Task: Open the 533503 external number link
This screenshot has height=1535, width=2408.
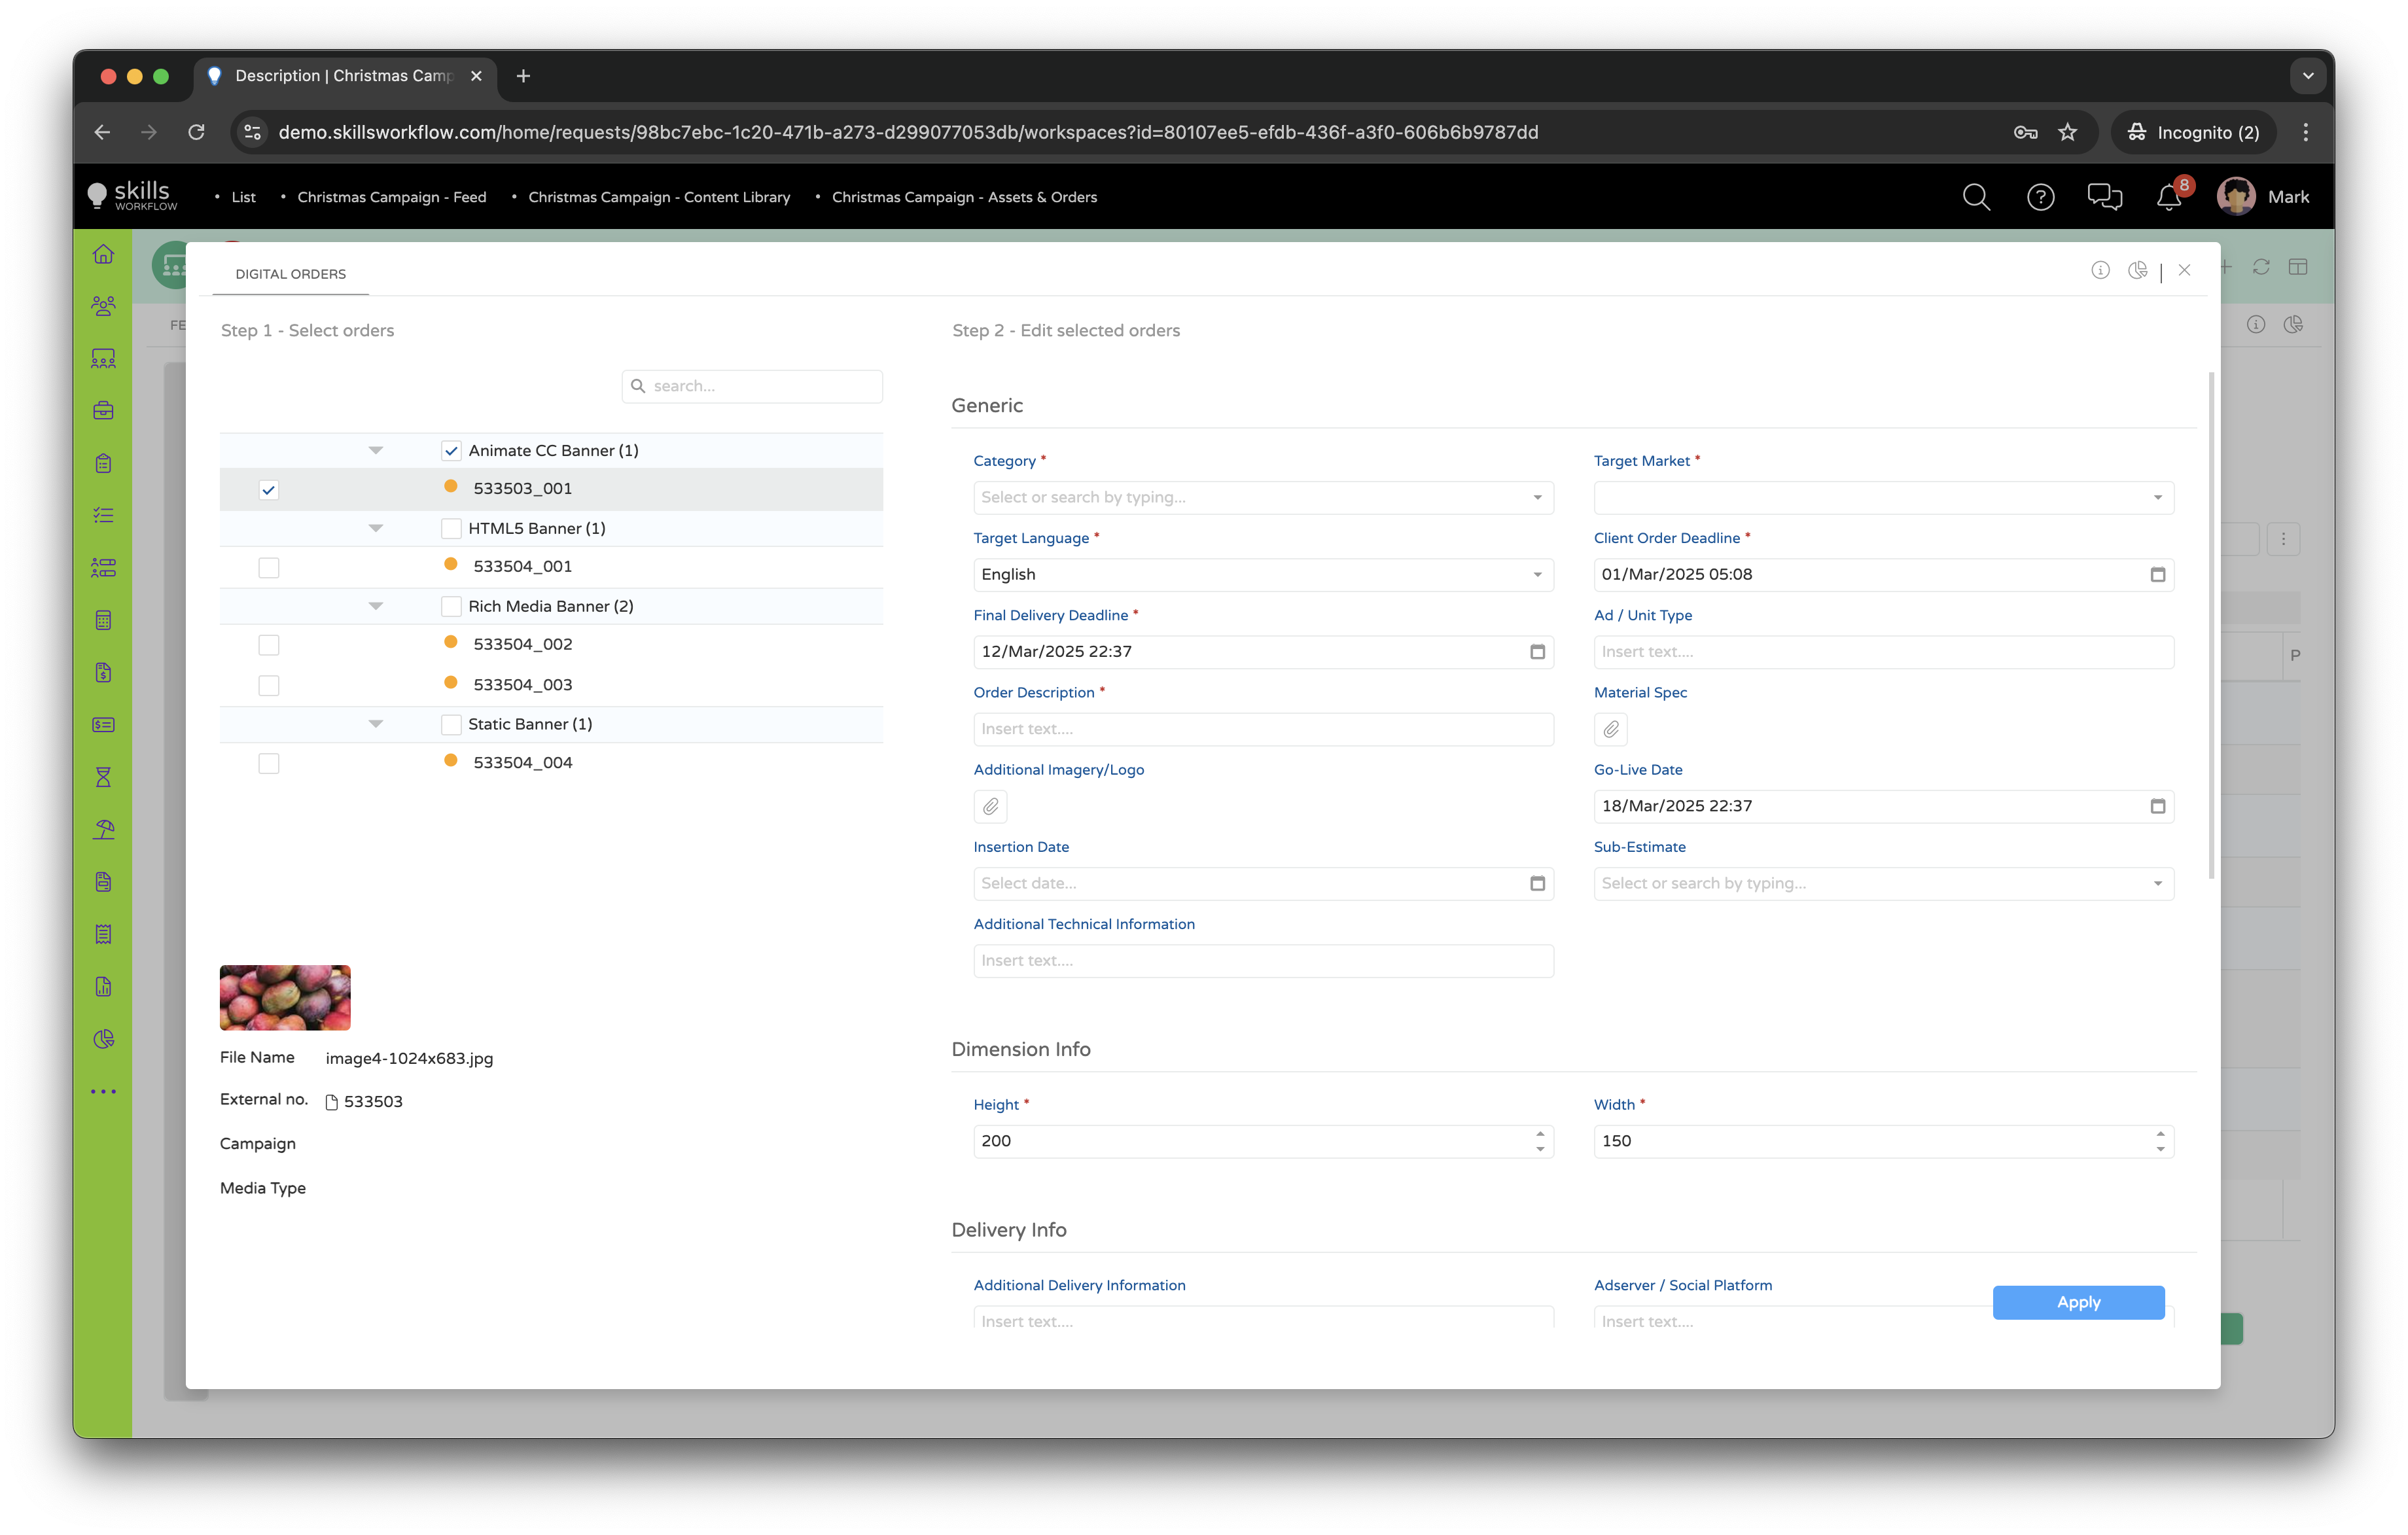Action: [x=372, y=1102]
